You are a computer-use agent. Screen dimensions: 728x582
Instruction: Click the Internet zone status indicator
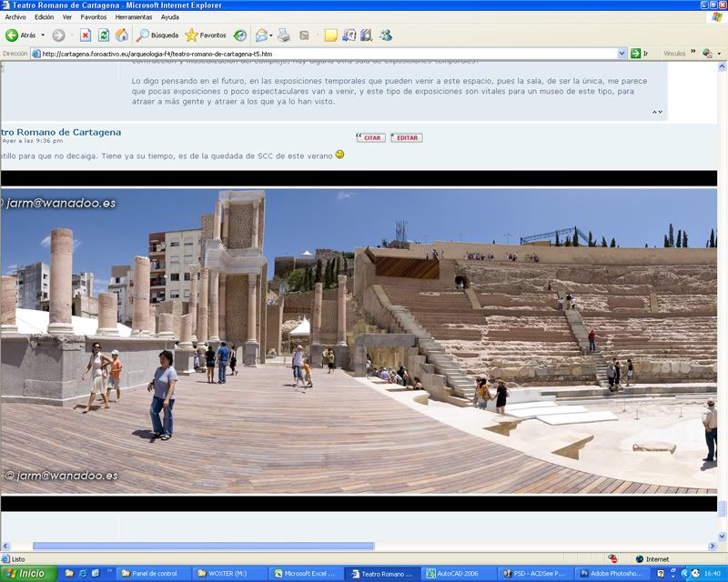point(652,559)
